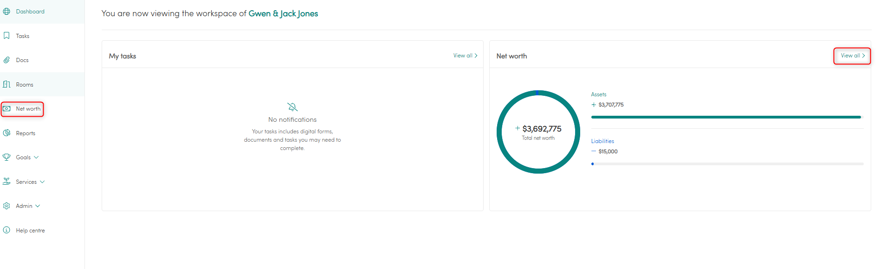Click the Rooms door icon
The height and width of the screenshot is (269, 887).
tap(6, 84)
